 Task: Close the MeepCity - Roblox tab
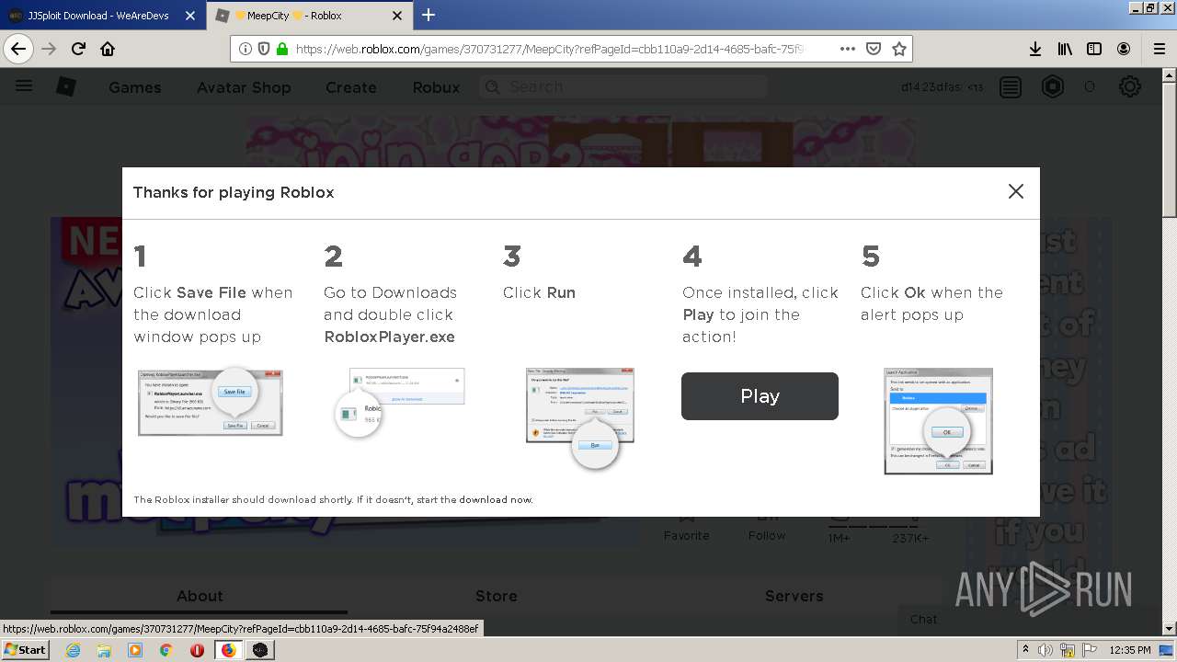coord(397,16)
